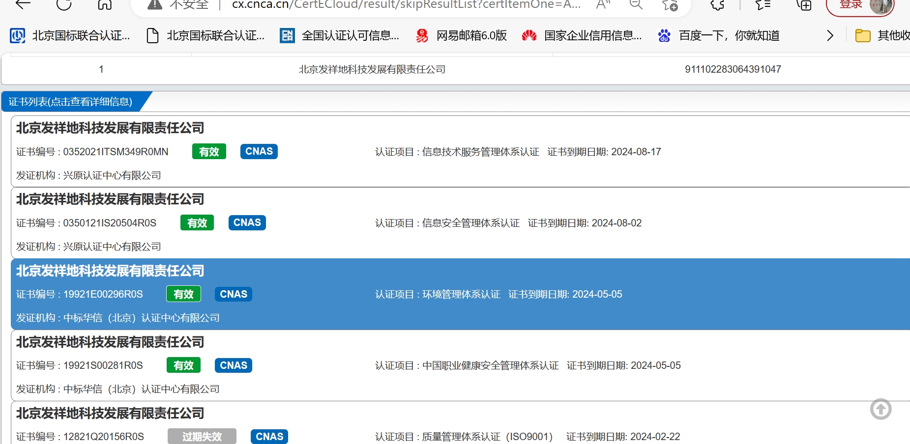Open 国家企业信用信息 bookmark
This screenshot has width=910, height=444.
pyautogui.click(x=582, y=35)
